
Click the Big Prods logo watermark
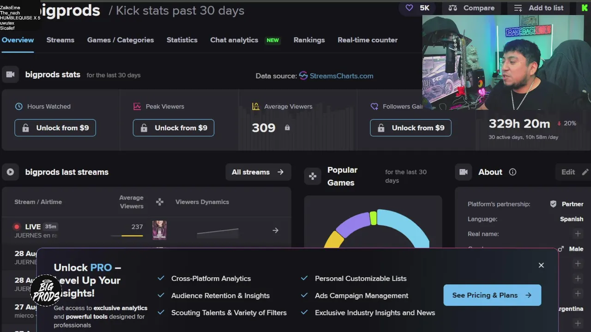pyautogui.click(x=46, y=291)
